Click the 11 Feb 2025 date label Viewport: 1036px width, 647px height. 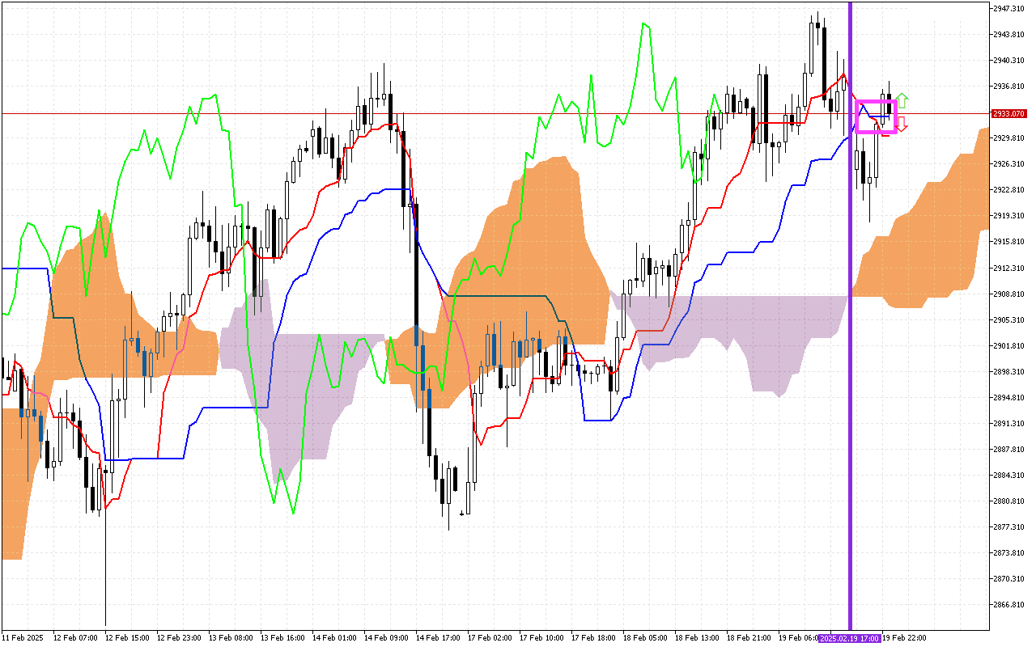(23, 638)
